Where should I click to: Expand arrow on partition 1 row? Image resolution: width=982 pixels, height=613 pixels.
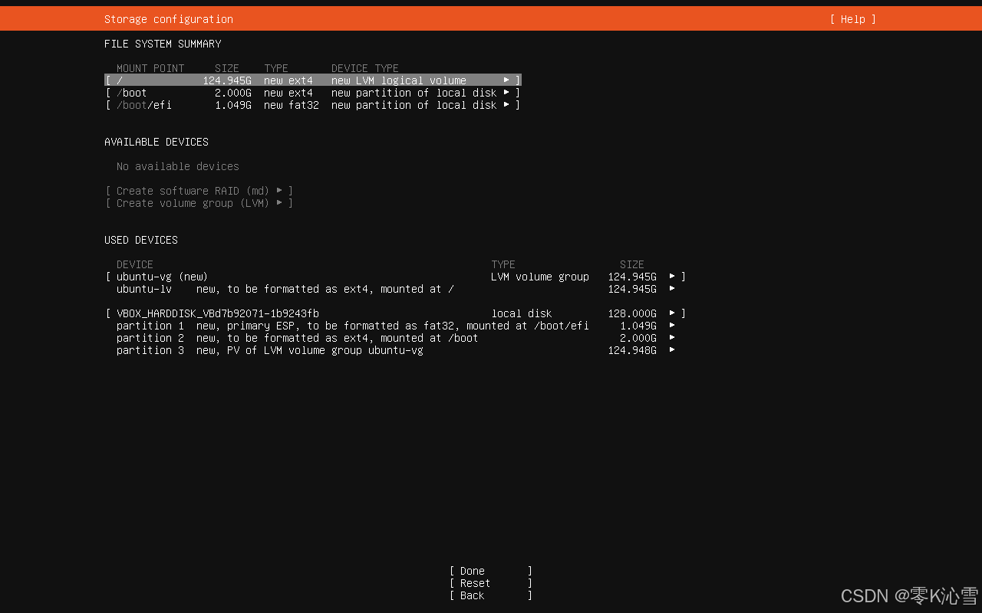tap(672, 326)
